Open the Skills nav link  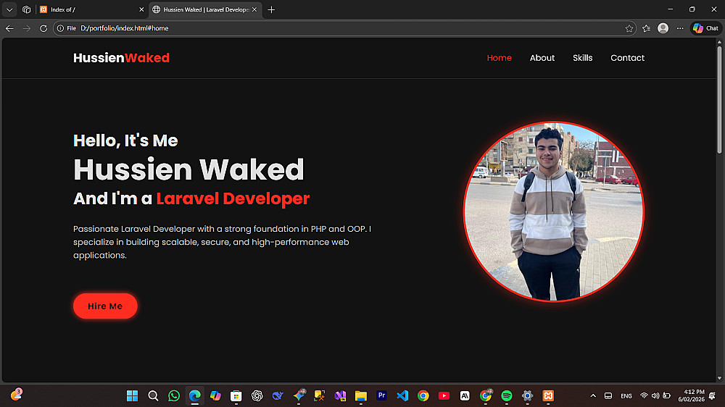[x=583, y=58]
